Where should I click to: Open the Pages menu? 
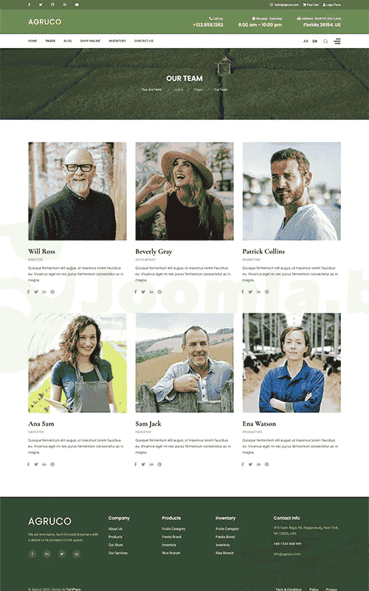(50, 41)
